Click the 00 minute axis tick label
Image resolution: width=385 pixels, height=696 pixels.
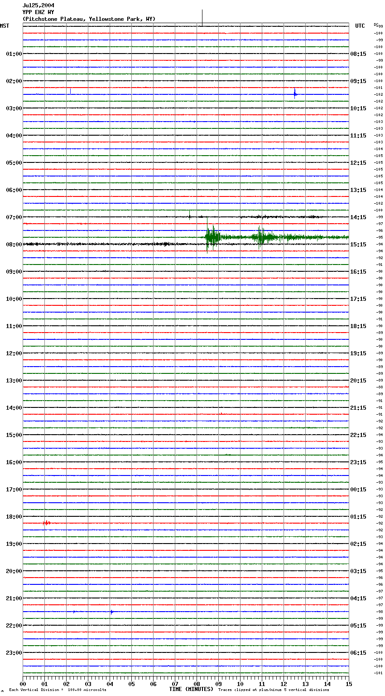tap(23, 684)
